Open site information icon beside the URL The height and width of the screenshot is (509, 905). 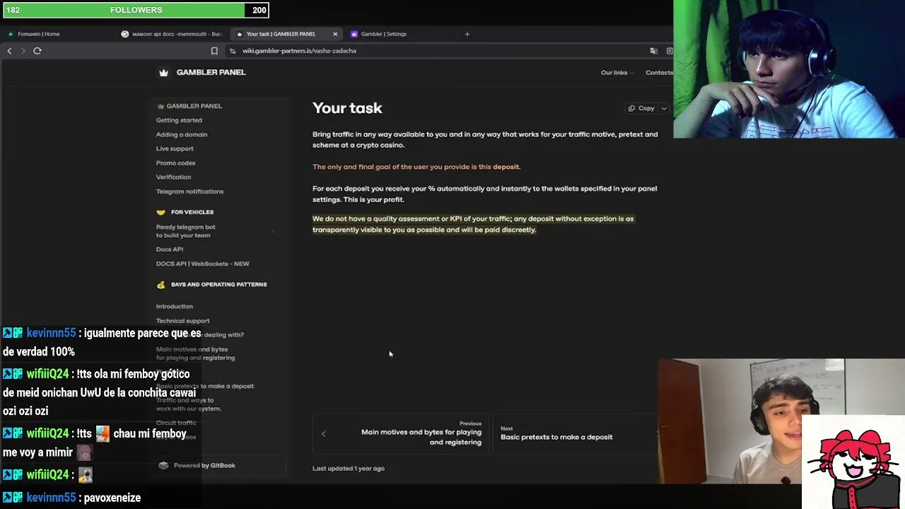tap(233, 51)
